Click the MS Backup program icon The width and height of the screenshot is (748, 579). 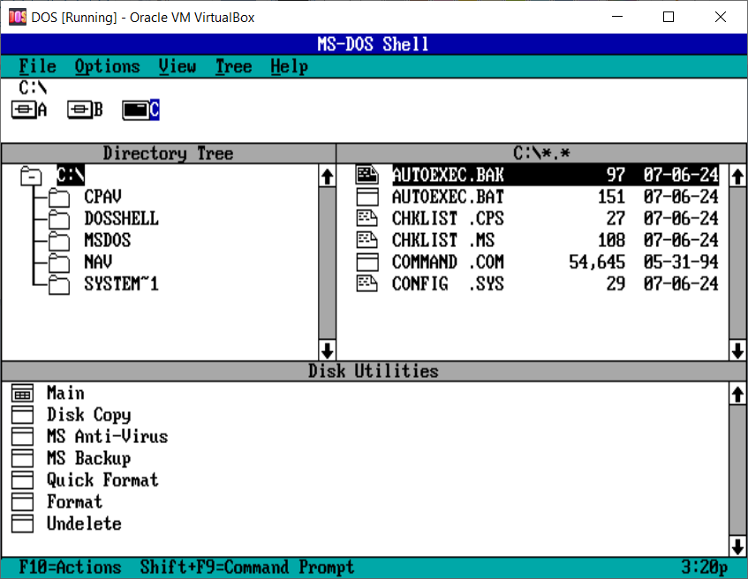click(22, 458)
